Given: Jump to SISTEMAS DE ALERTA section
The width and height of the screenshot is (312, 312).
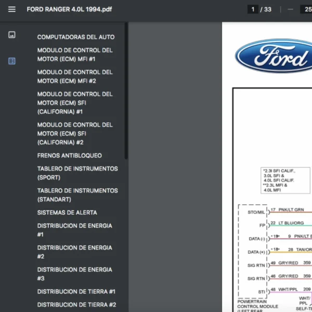Looking at the screenshot, I should pos(67,213).
